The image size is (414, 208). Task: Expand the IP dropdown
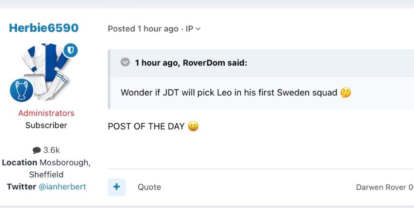[193, 29]
